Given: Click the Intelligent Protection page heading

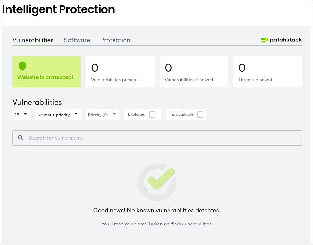Looking at the screenshot, I should tap(58, 9).
